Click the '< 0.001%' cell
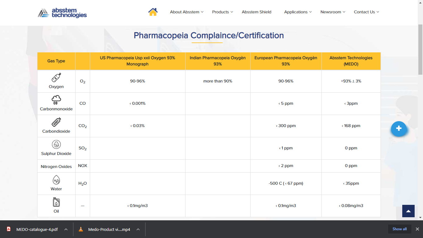 (137, 104)
